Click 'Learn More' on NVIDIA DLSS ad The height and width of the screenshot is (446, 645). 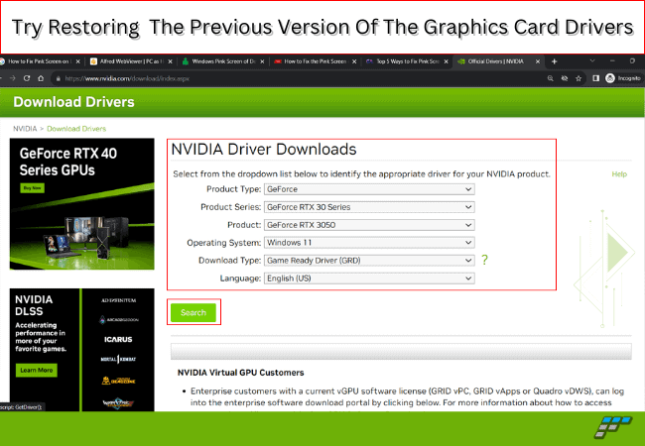(x=37, y=370)
